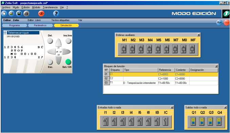Click the red Stop button
230x133 pixels.
tap(227, 22)
